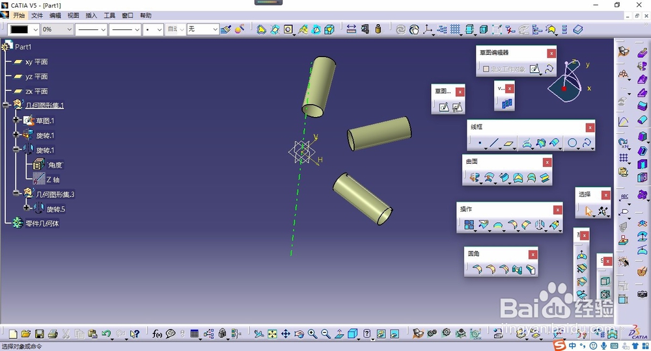Select the 零件几何体 tree item

tap(42, 224)
